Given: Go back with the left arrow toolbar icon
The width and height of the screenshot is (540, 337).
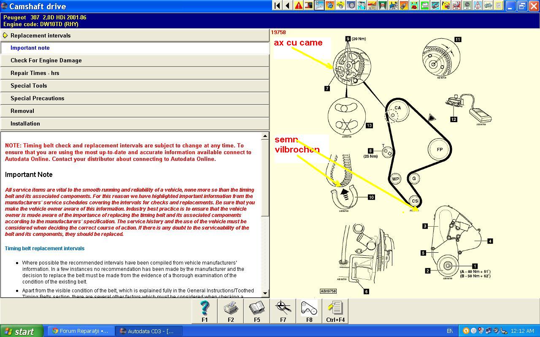Looking at the screenshot, I should tap(288, 5).
